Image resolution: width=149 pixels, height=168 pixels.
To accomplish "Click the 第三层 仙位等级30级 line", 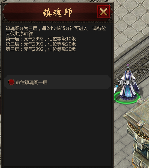I will tap(41, 49).
